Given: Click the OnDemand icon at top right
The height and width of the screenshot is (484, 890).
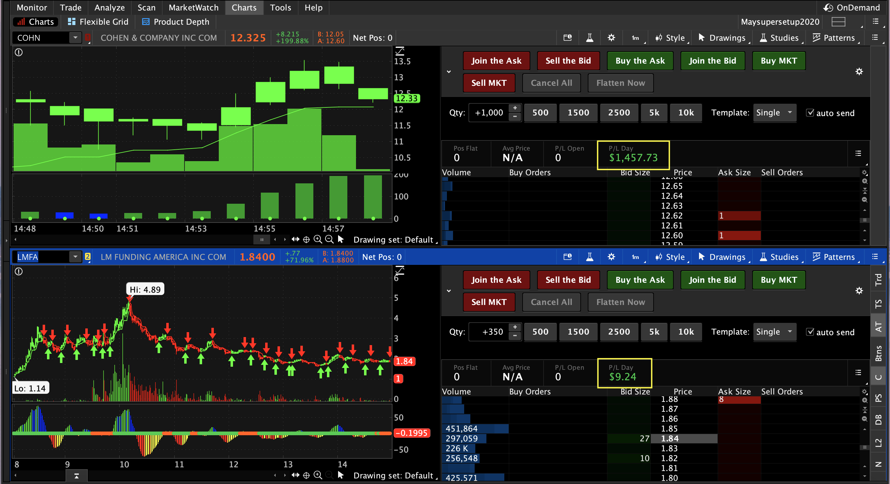Looking at the screenshot, I should click(828, 8).
